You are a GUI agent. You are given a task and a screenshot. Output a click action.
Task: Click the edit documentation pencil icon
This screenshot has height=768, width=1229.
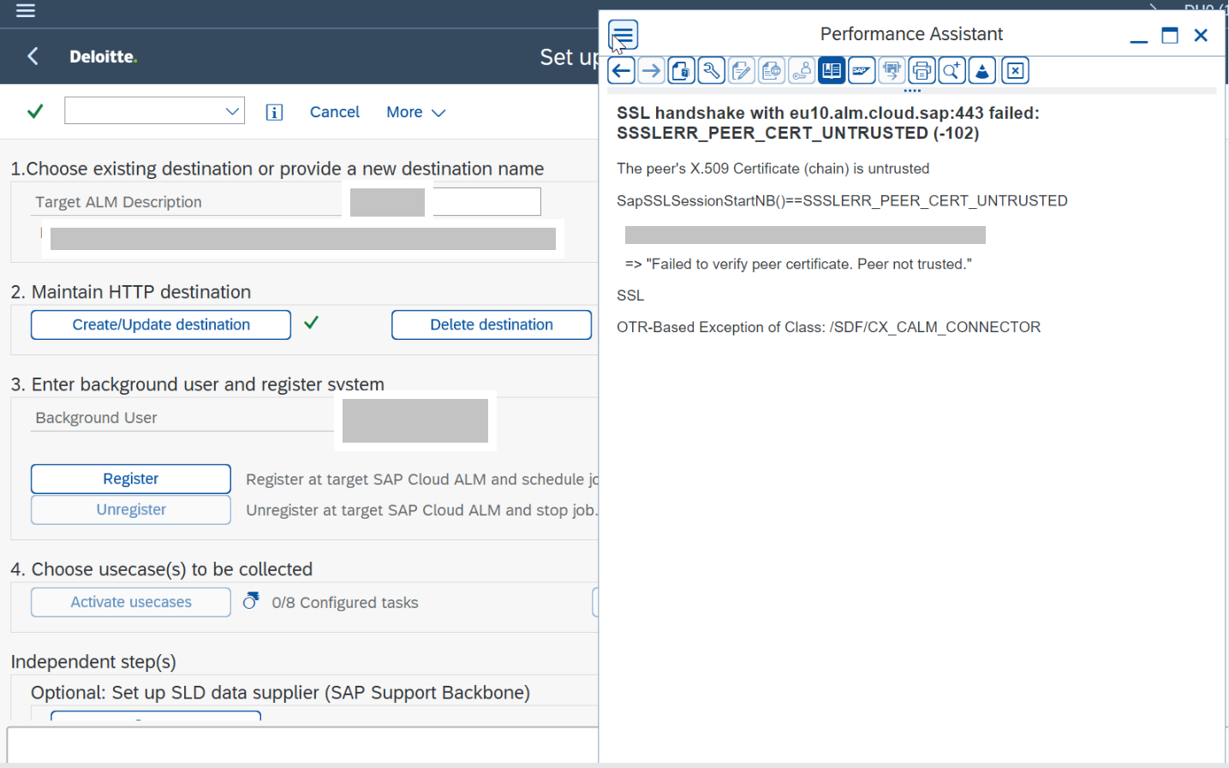click(742, 71)
